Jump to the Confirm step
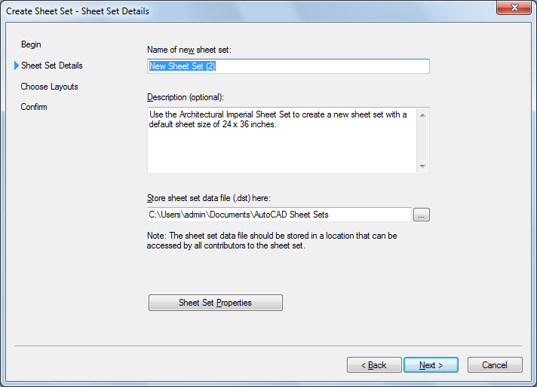The width and height of the screenshot is (537, 387). [x=34, y=107]
